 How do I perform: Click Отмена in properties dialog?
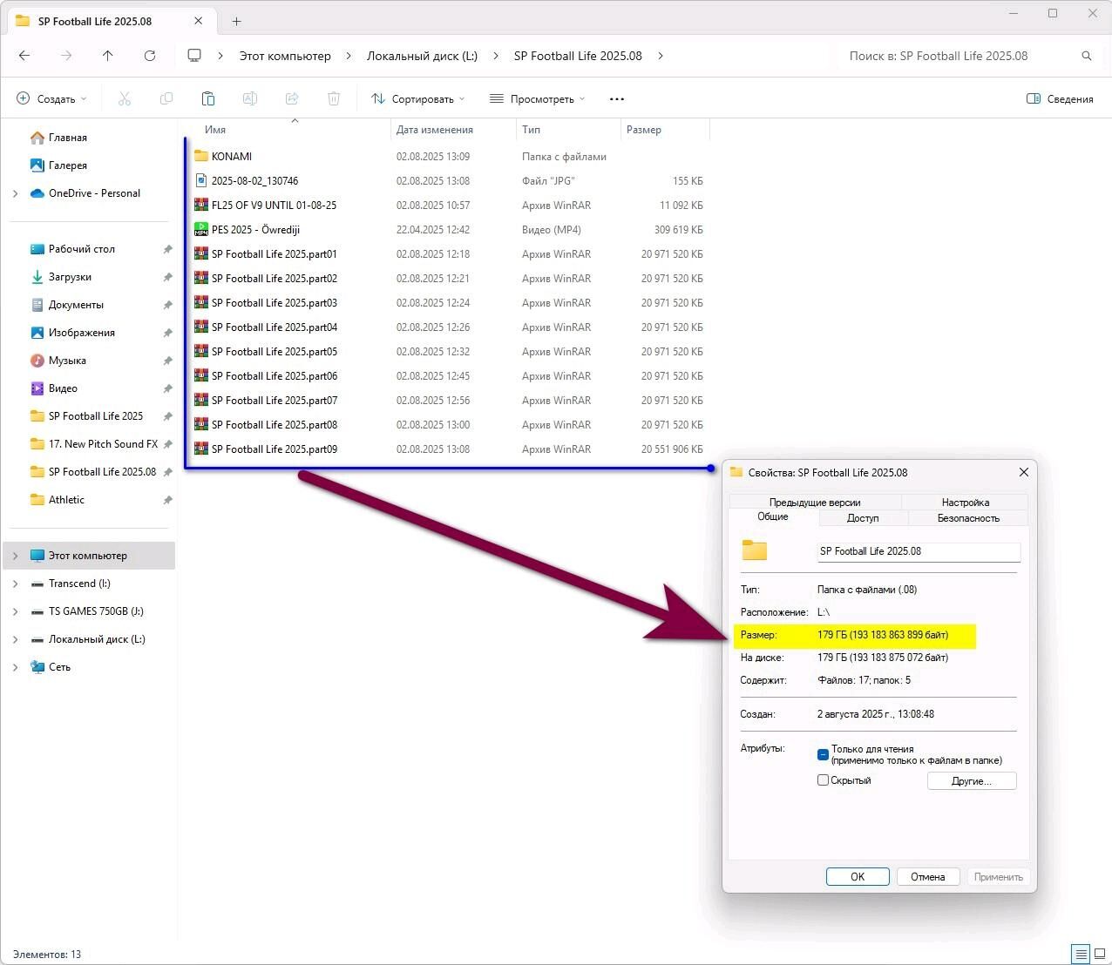click(x=928, y=877)
